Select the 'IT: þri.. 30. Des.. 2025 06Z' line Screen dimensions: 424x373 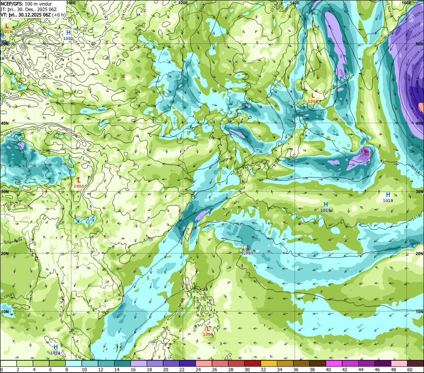point(28,9)
